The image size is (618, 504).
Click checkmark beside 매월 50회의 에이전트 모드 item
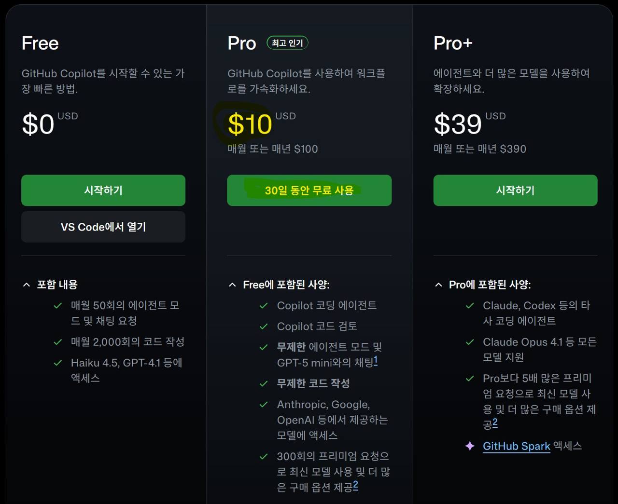(x=58, y=306)
